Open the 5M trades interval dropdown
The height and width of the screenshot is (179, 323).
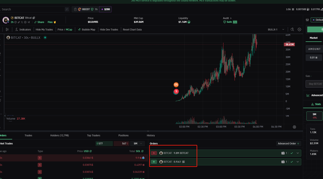[137, 144]
